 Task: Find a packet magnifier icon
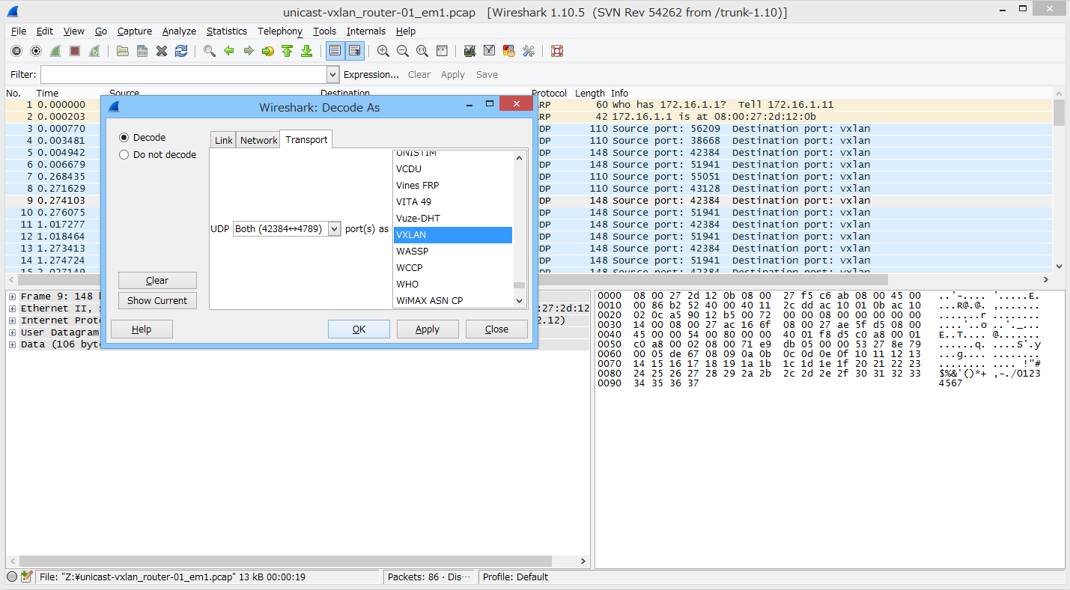point(210,51)
